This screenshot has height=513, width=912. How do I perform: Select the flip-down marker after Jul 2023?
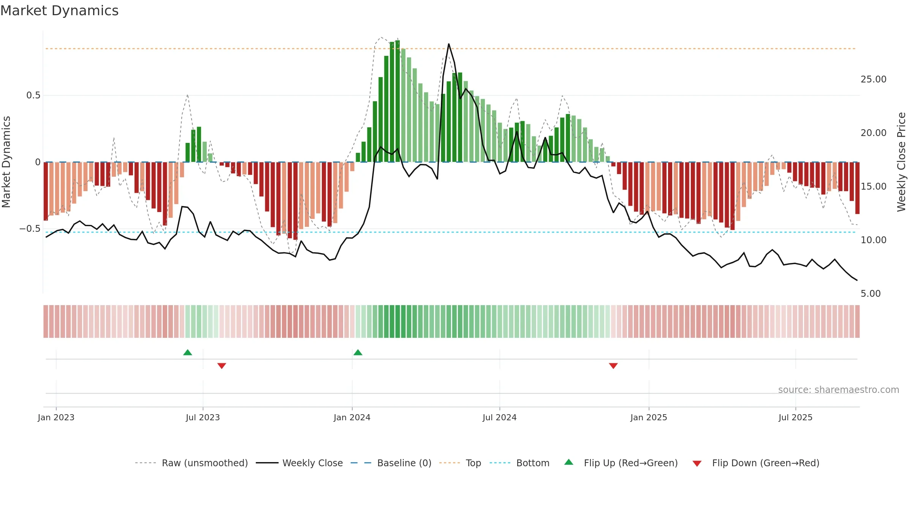222,366
